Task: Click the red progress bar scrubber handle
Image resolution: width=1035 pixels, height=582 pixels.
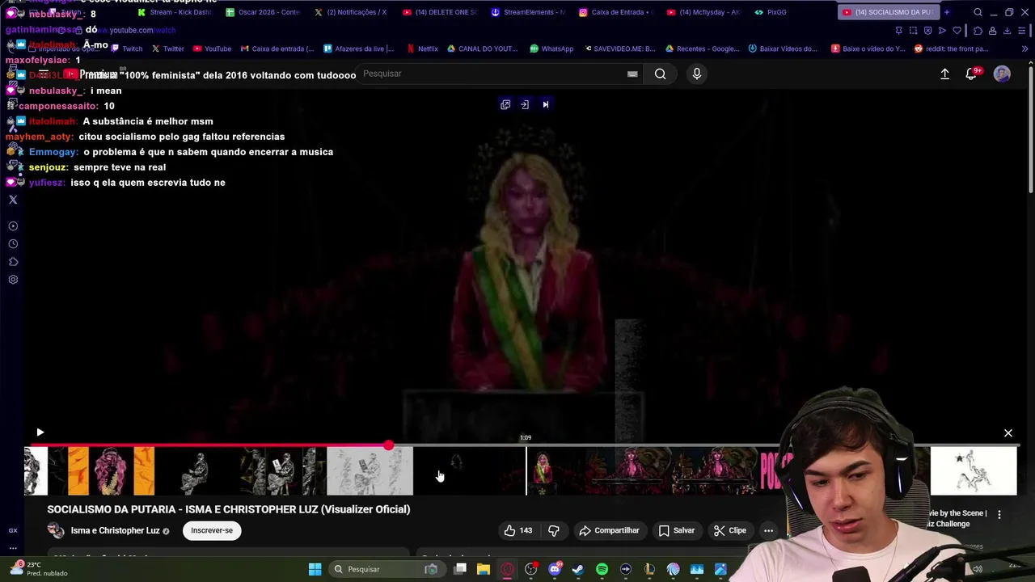Action: pos(389,445)
